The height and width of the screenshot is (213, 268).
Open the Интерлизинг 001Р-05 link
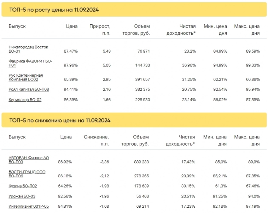point(29,206)
